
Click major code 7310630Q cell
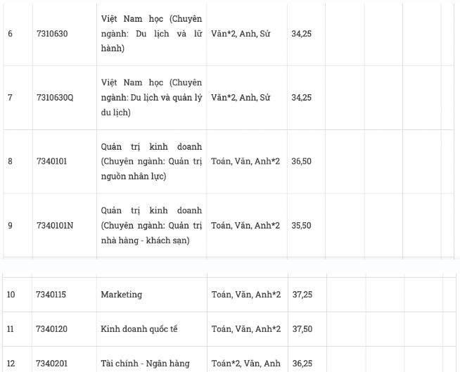click(55, 98)
